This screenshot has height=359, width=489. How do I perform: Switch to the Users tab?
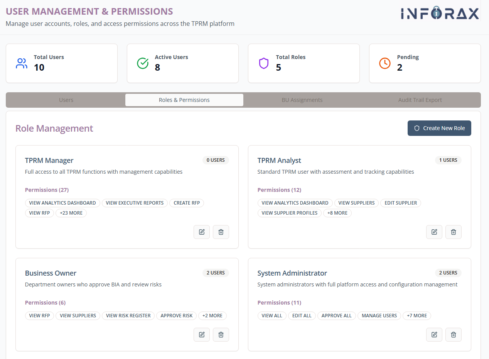(x=66, y=100)
